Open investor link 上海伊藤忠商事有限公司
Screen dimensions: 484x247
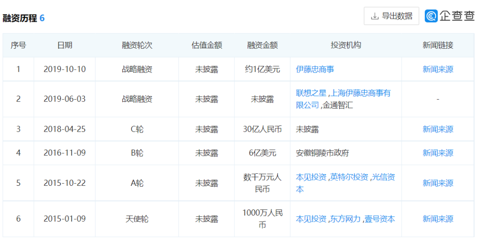pyautogui.click(x=343, y=99)
